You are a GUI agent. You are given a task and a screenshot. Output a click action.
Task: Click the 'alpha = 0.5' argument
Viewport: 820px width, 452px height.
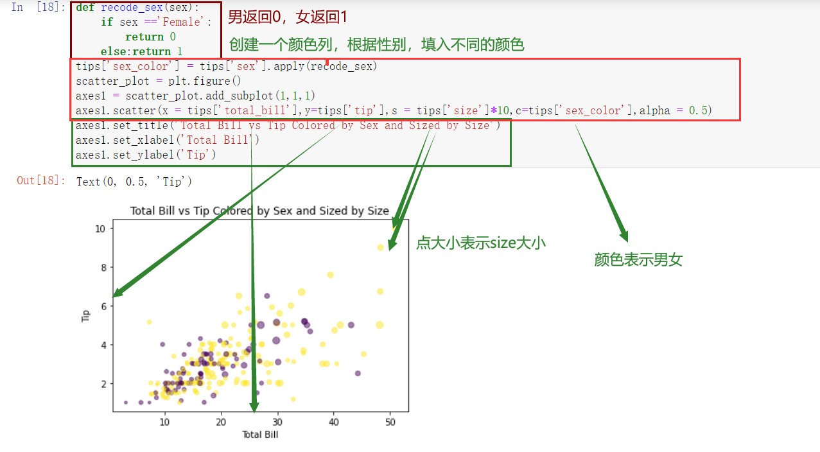pos(674,110)
